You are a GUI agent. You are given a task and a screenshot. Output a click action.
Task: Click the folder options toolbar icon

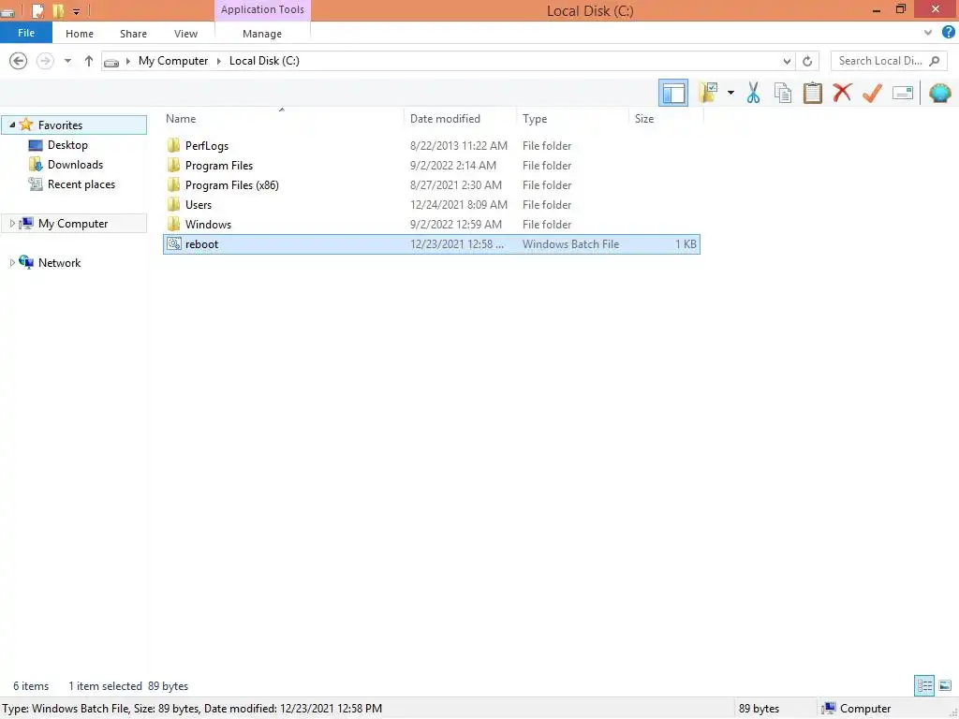click(x=708, y=93)
